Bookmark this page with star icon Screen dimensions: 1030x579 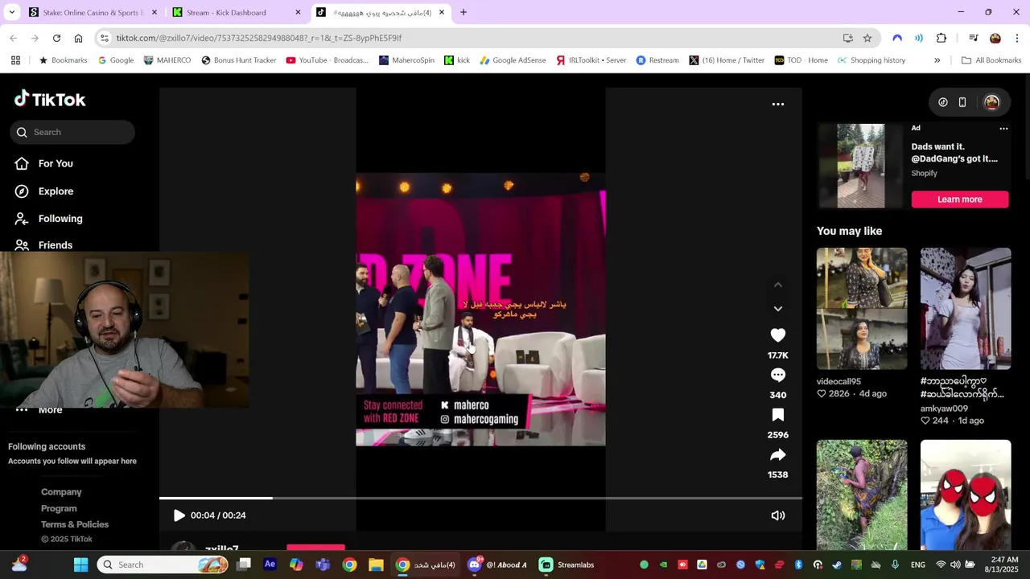click(x=867, y=38)
